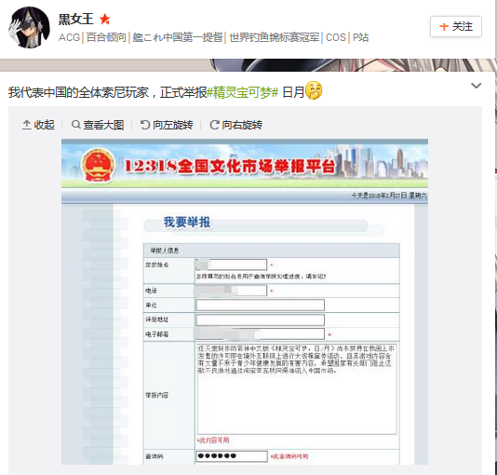The height and width of the screenshot is (475, 497).
Task: Open 黑女王 profile avatar image
Action: coord(29,28)
